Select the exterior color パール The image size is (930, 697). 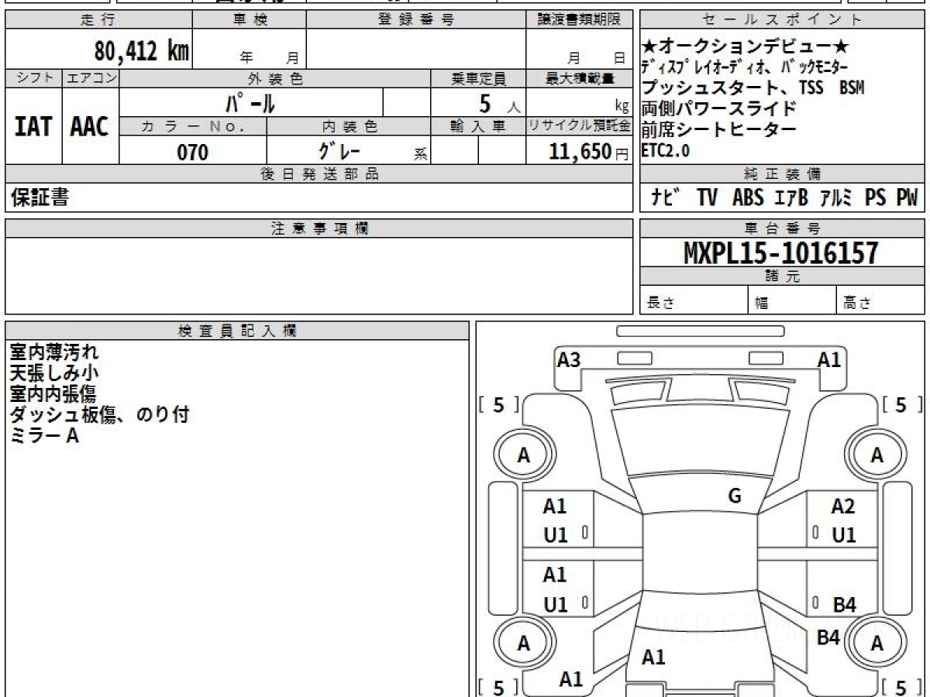250,102
